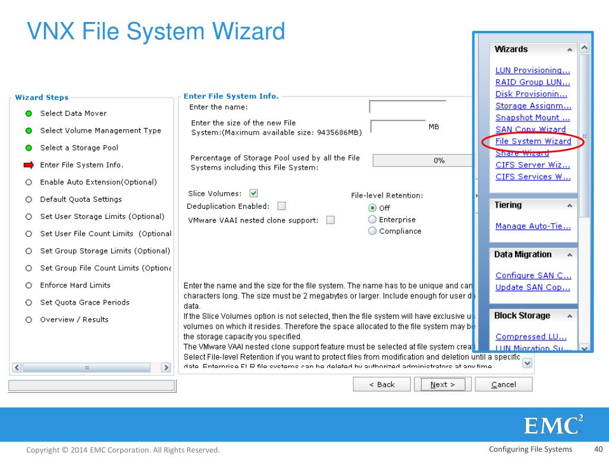Image resolution: width=609 pixels, height=457 pixels.
Task: Select the Set Group File Count Limits step
Action: (x=106, y=268)
